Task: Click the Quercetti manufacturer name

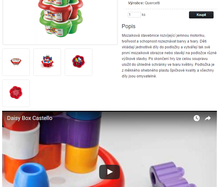Action: 152,3
